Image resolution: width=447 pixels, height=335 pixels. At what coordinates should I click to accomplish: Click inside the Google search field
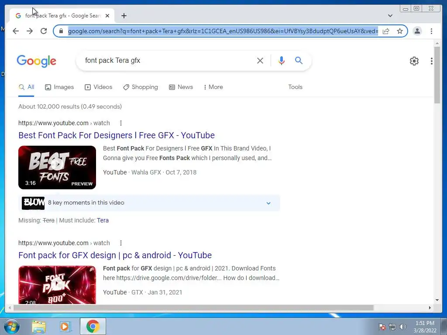(x=168, y=60)
